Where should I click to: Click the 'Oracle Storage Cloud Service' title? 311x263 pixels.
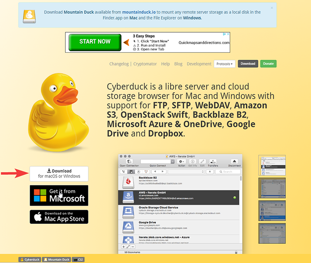158,207
